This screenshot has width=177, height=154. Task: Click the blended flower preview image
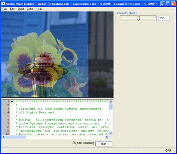57,54
